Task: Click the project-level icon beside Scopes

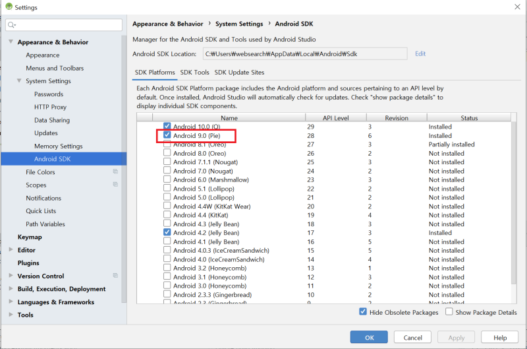Action: point(115,185)
